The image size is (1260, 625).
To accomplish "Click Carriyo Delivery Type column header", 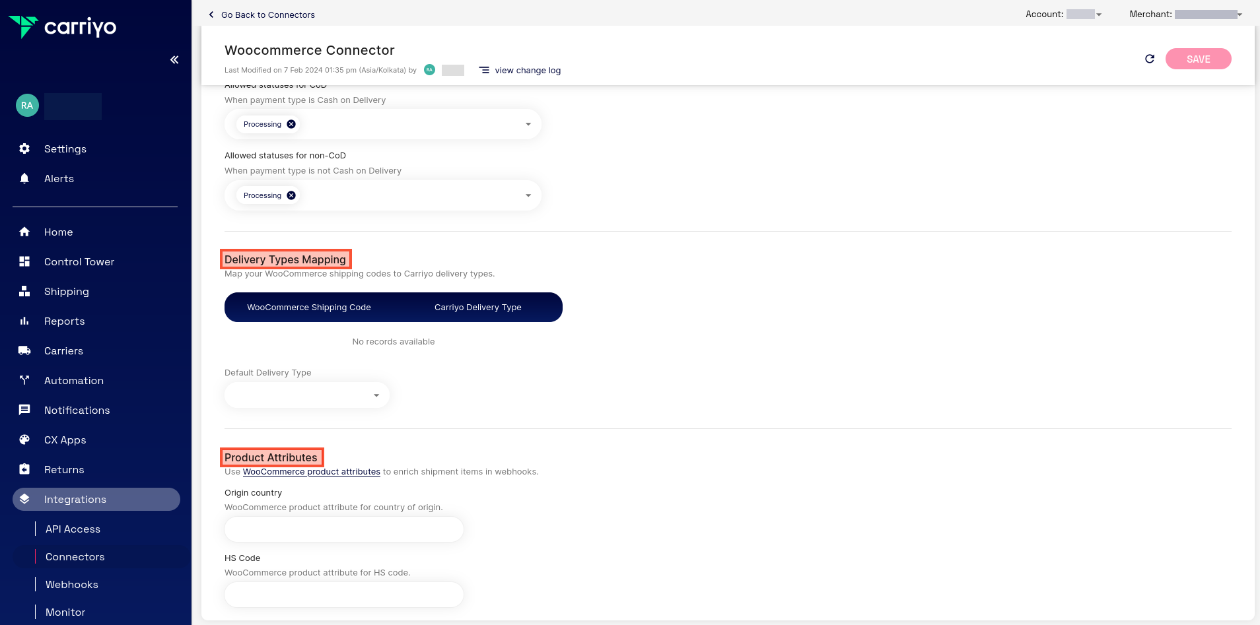I will tap(478, 307).
